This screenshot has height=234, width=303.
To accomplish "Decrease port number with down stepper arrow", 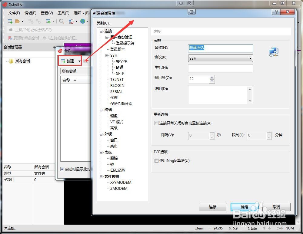I will pyautogui.click(x=212, y=81).
